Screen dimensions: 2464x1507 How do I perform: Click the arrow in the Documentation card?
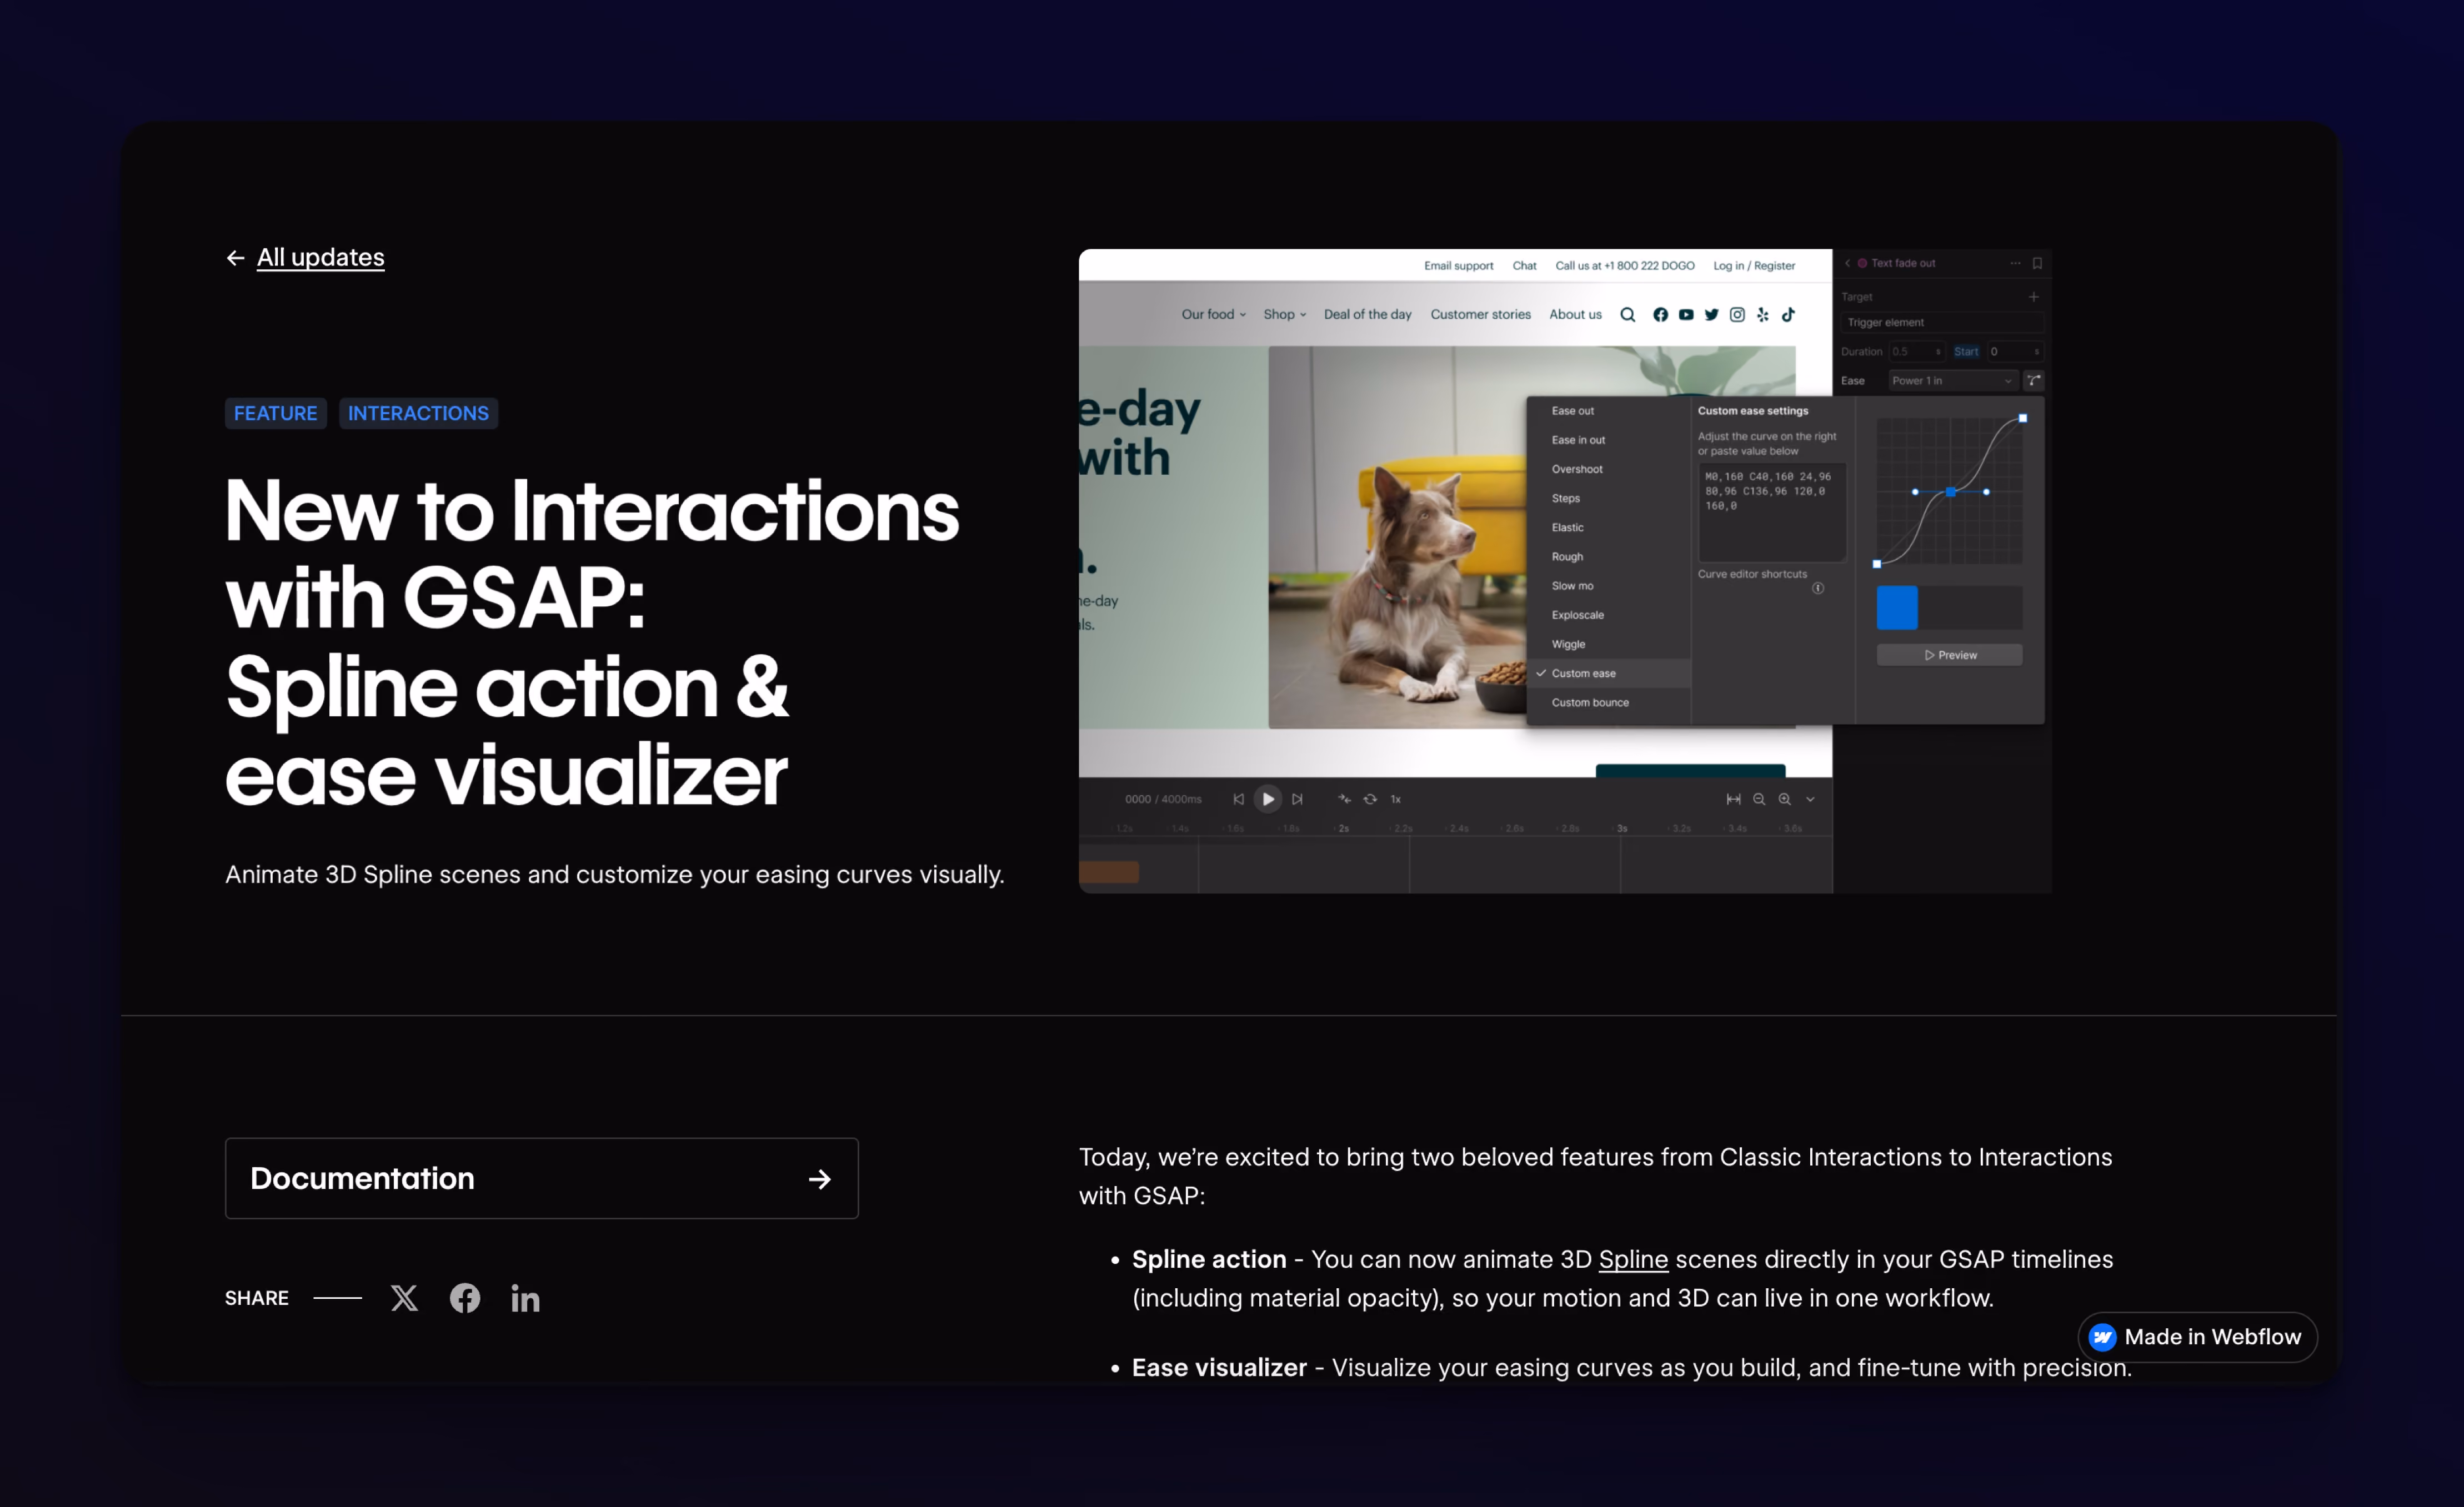pyautogui.click(x=820, y=1179)
